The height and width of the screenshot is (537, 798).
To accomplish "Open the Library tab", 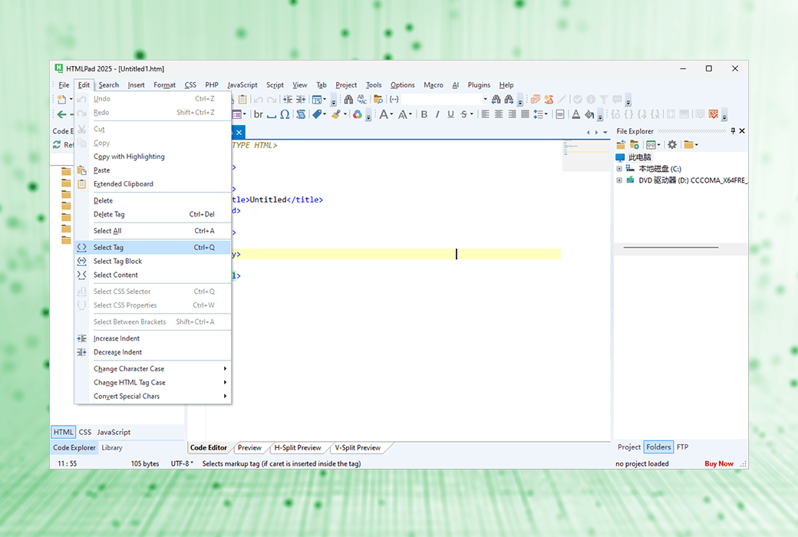I will pyautogui.click(x=112, y=448).
